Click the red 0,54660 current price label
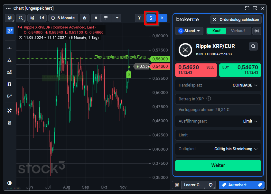The height and width of the screenshot is (194, 271). (160, 66)
